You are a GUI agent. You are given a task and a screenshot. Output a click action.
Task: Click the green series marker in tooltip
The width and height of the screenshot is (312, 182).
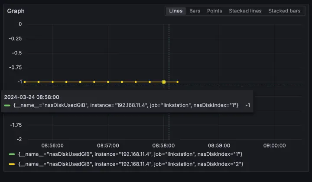(7, 105)
